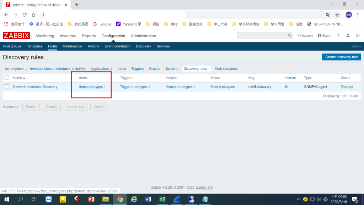Click the Share icon in header
Screen dimensions: 364x205
[324, 36]
